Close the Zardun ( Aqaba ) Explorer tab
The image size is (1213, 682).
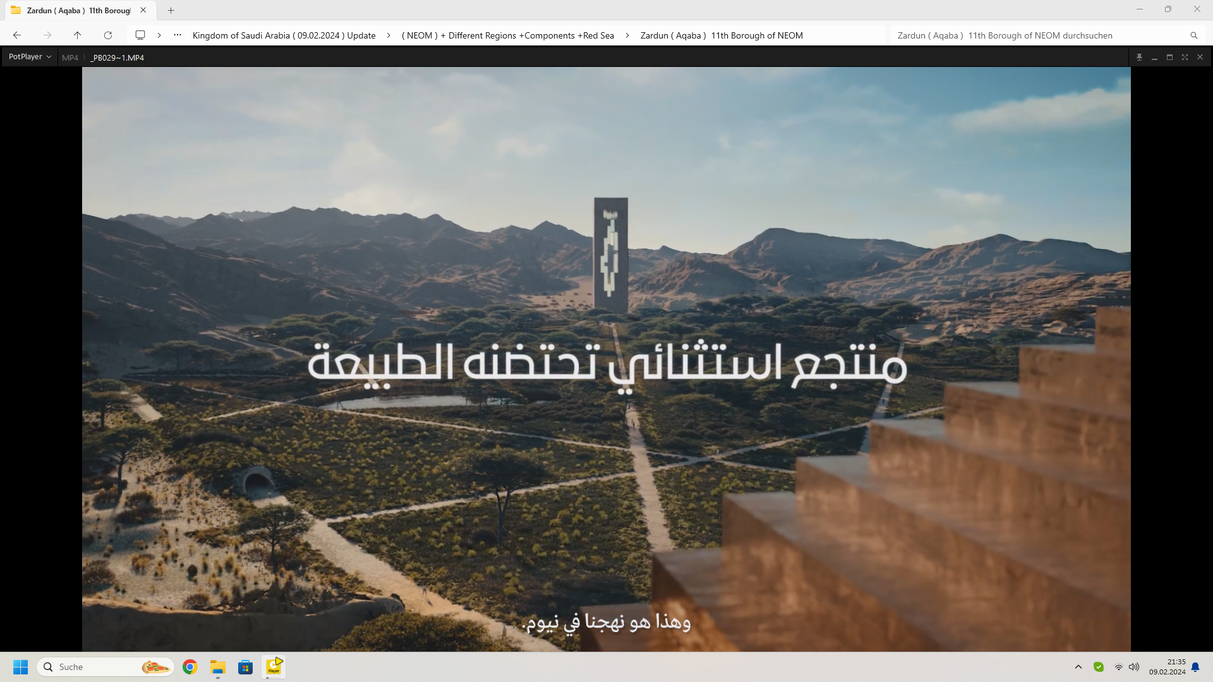point(143,10)
